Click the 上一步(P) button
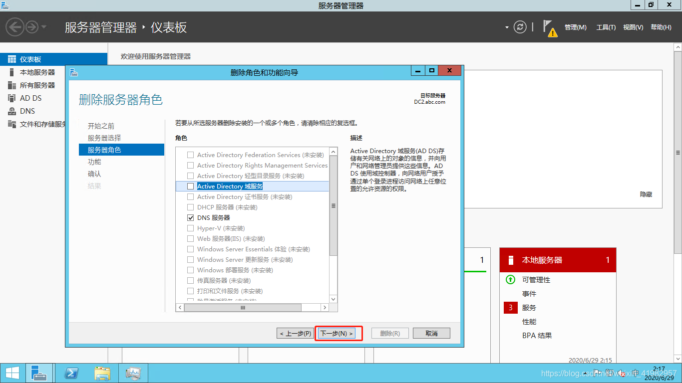 point(296,333)
